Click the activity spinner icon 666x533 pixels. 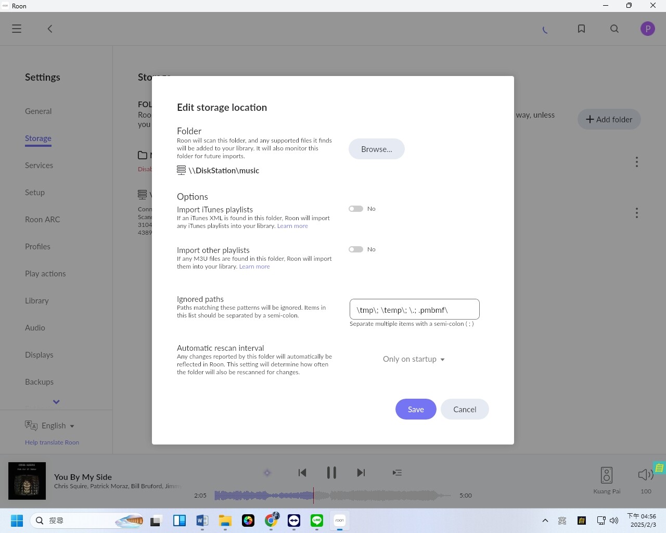click(545, 30)
